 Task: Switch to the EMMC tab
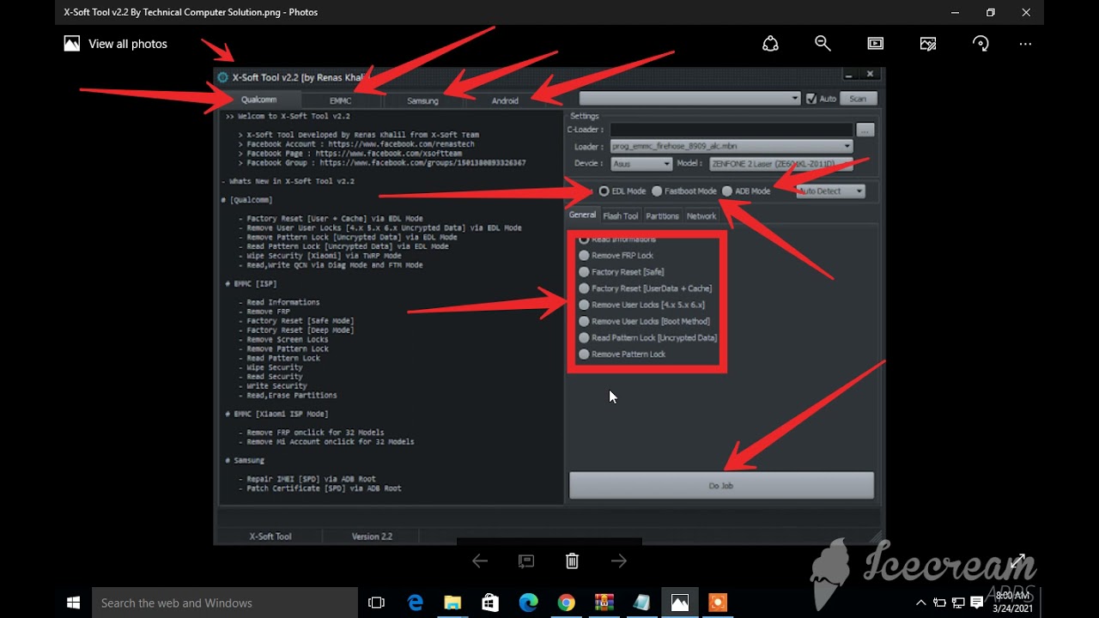click(x=340, y=100)
